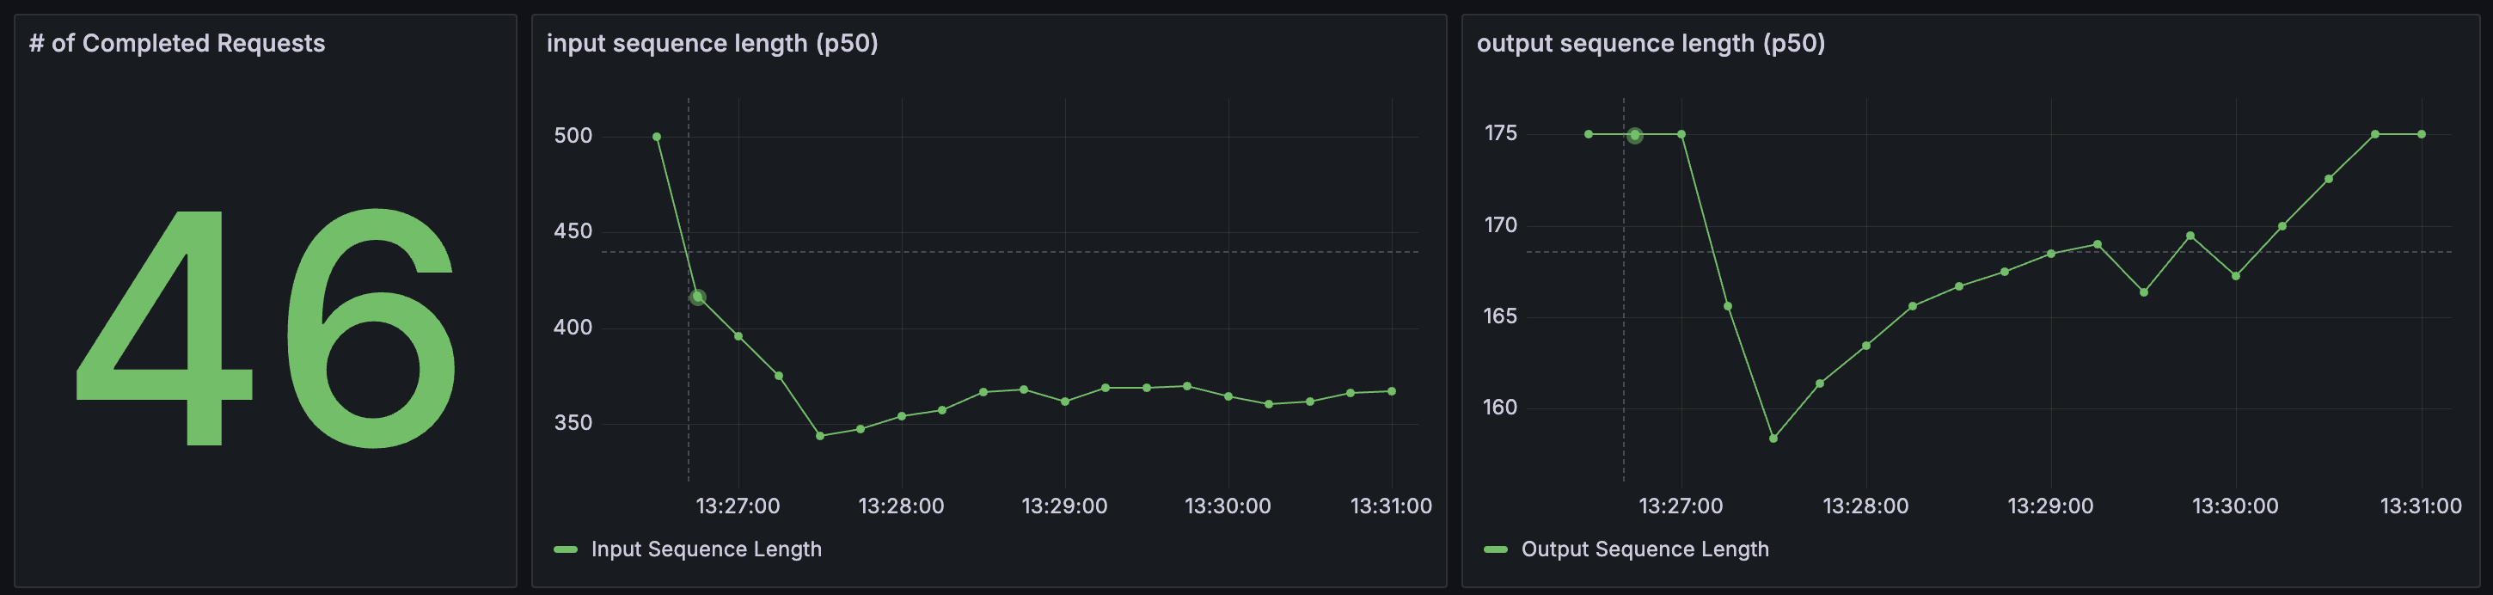Click the lowest point on the output chart
Viewport: 2493px width, 595px height.
click(x=1773, y=439)
